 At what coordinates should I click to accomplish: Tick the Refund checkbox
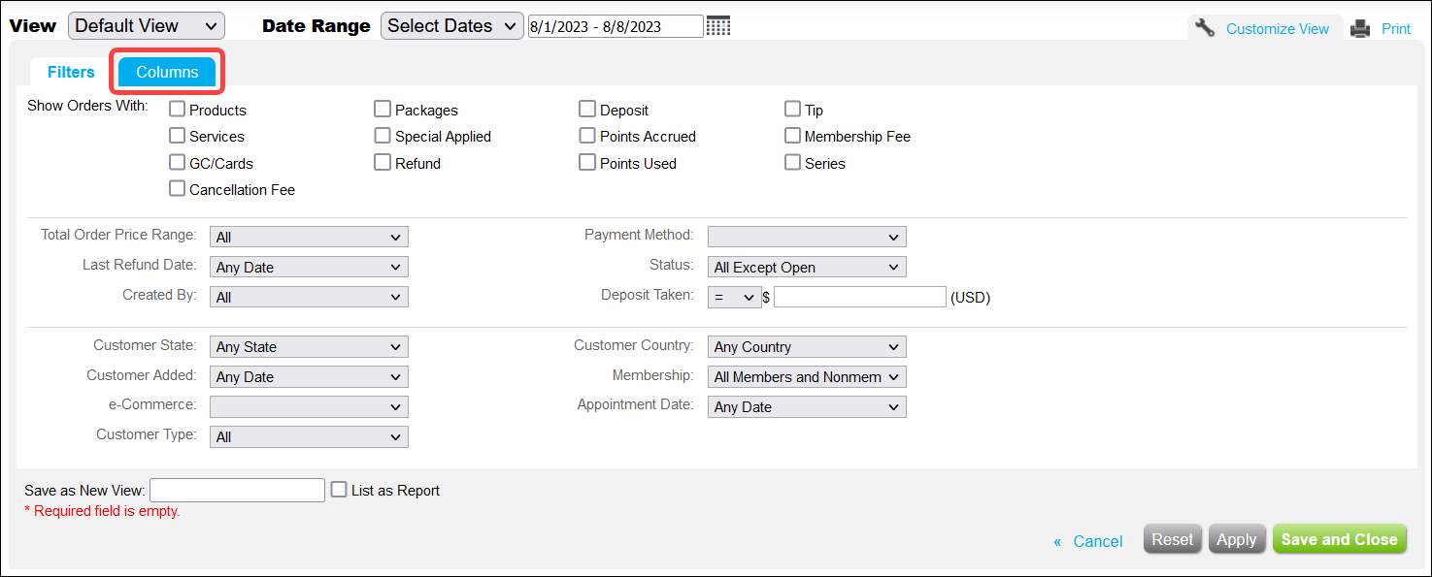383,163
